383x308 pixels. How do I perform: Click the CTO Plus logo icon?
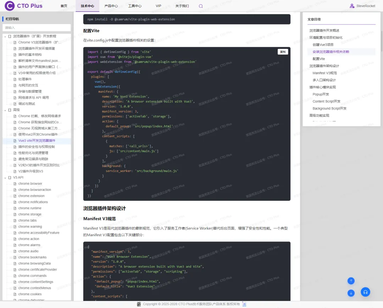[x=10, y=6]
